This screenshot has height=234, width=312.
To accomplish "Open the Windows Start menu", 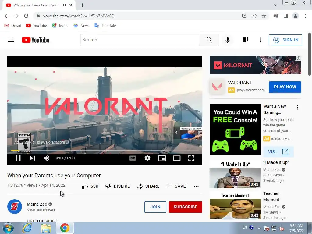I will click(8, 228).
